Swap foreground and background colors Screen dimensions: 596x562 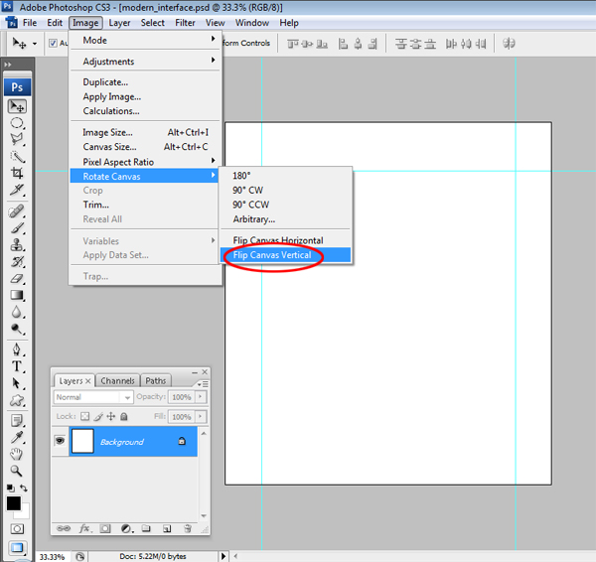[24, 488]
